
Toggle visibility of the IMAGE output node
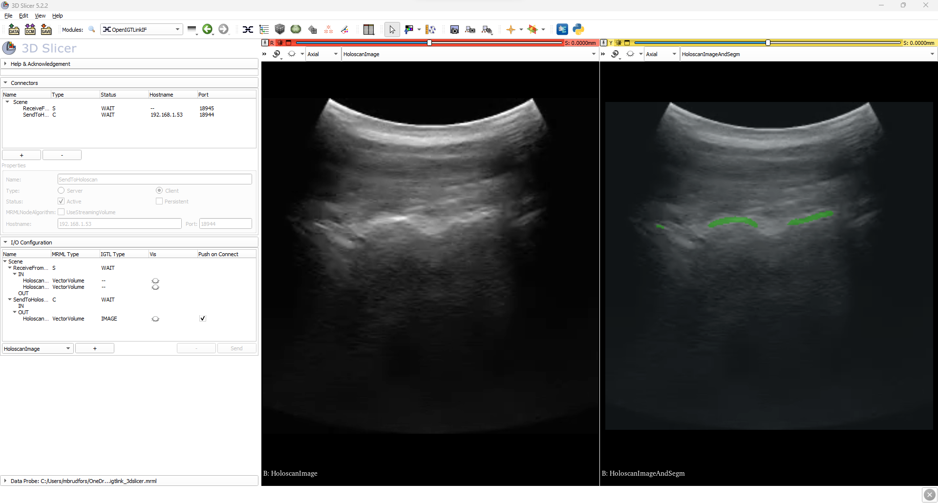point(155,319)
